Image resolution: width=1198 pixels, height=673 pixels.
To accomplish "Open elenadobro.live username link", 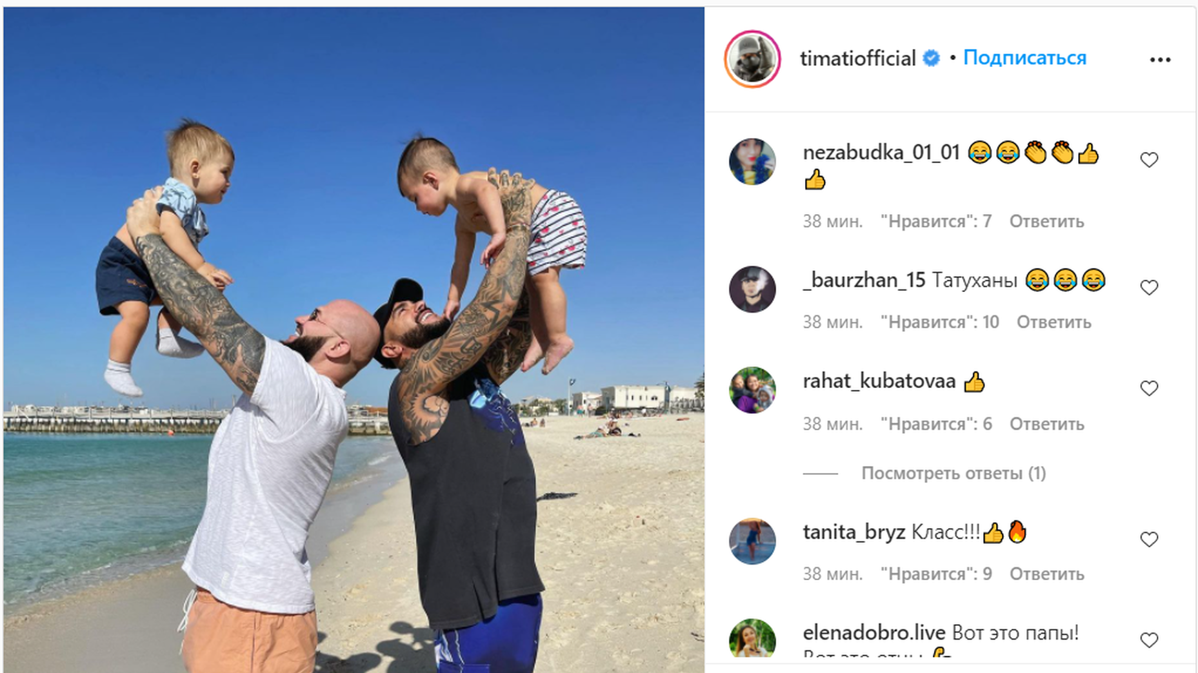I will click(874, 633).
